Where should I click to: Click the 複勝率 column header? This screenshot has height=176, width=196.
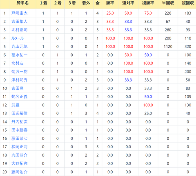(x=148, y=3)
